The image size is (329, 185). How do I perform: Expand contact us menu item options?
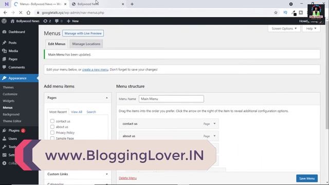214,124
